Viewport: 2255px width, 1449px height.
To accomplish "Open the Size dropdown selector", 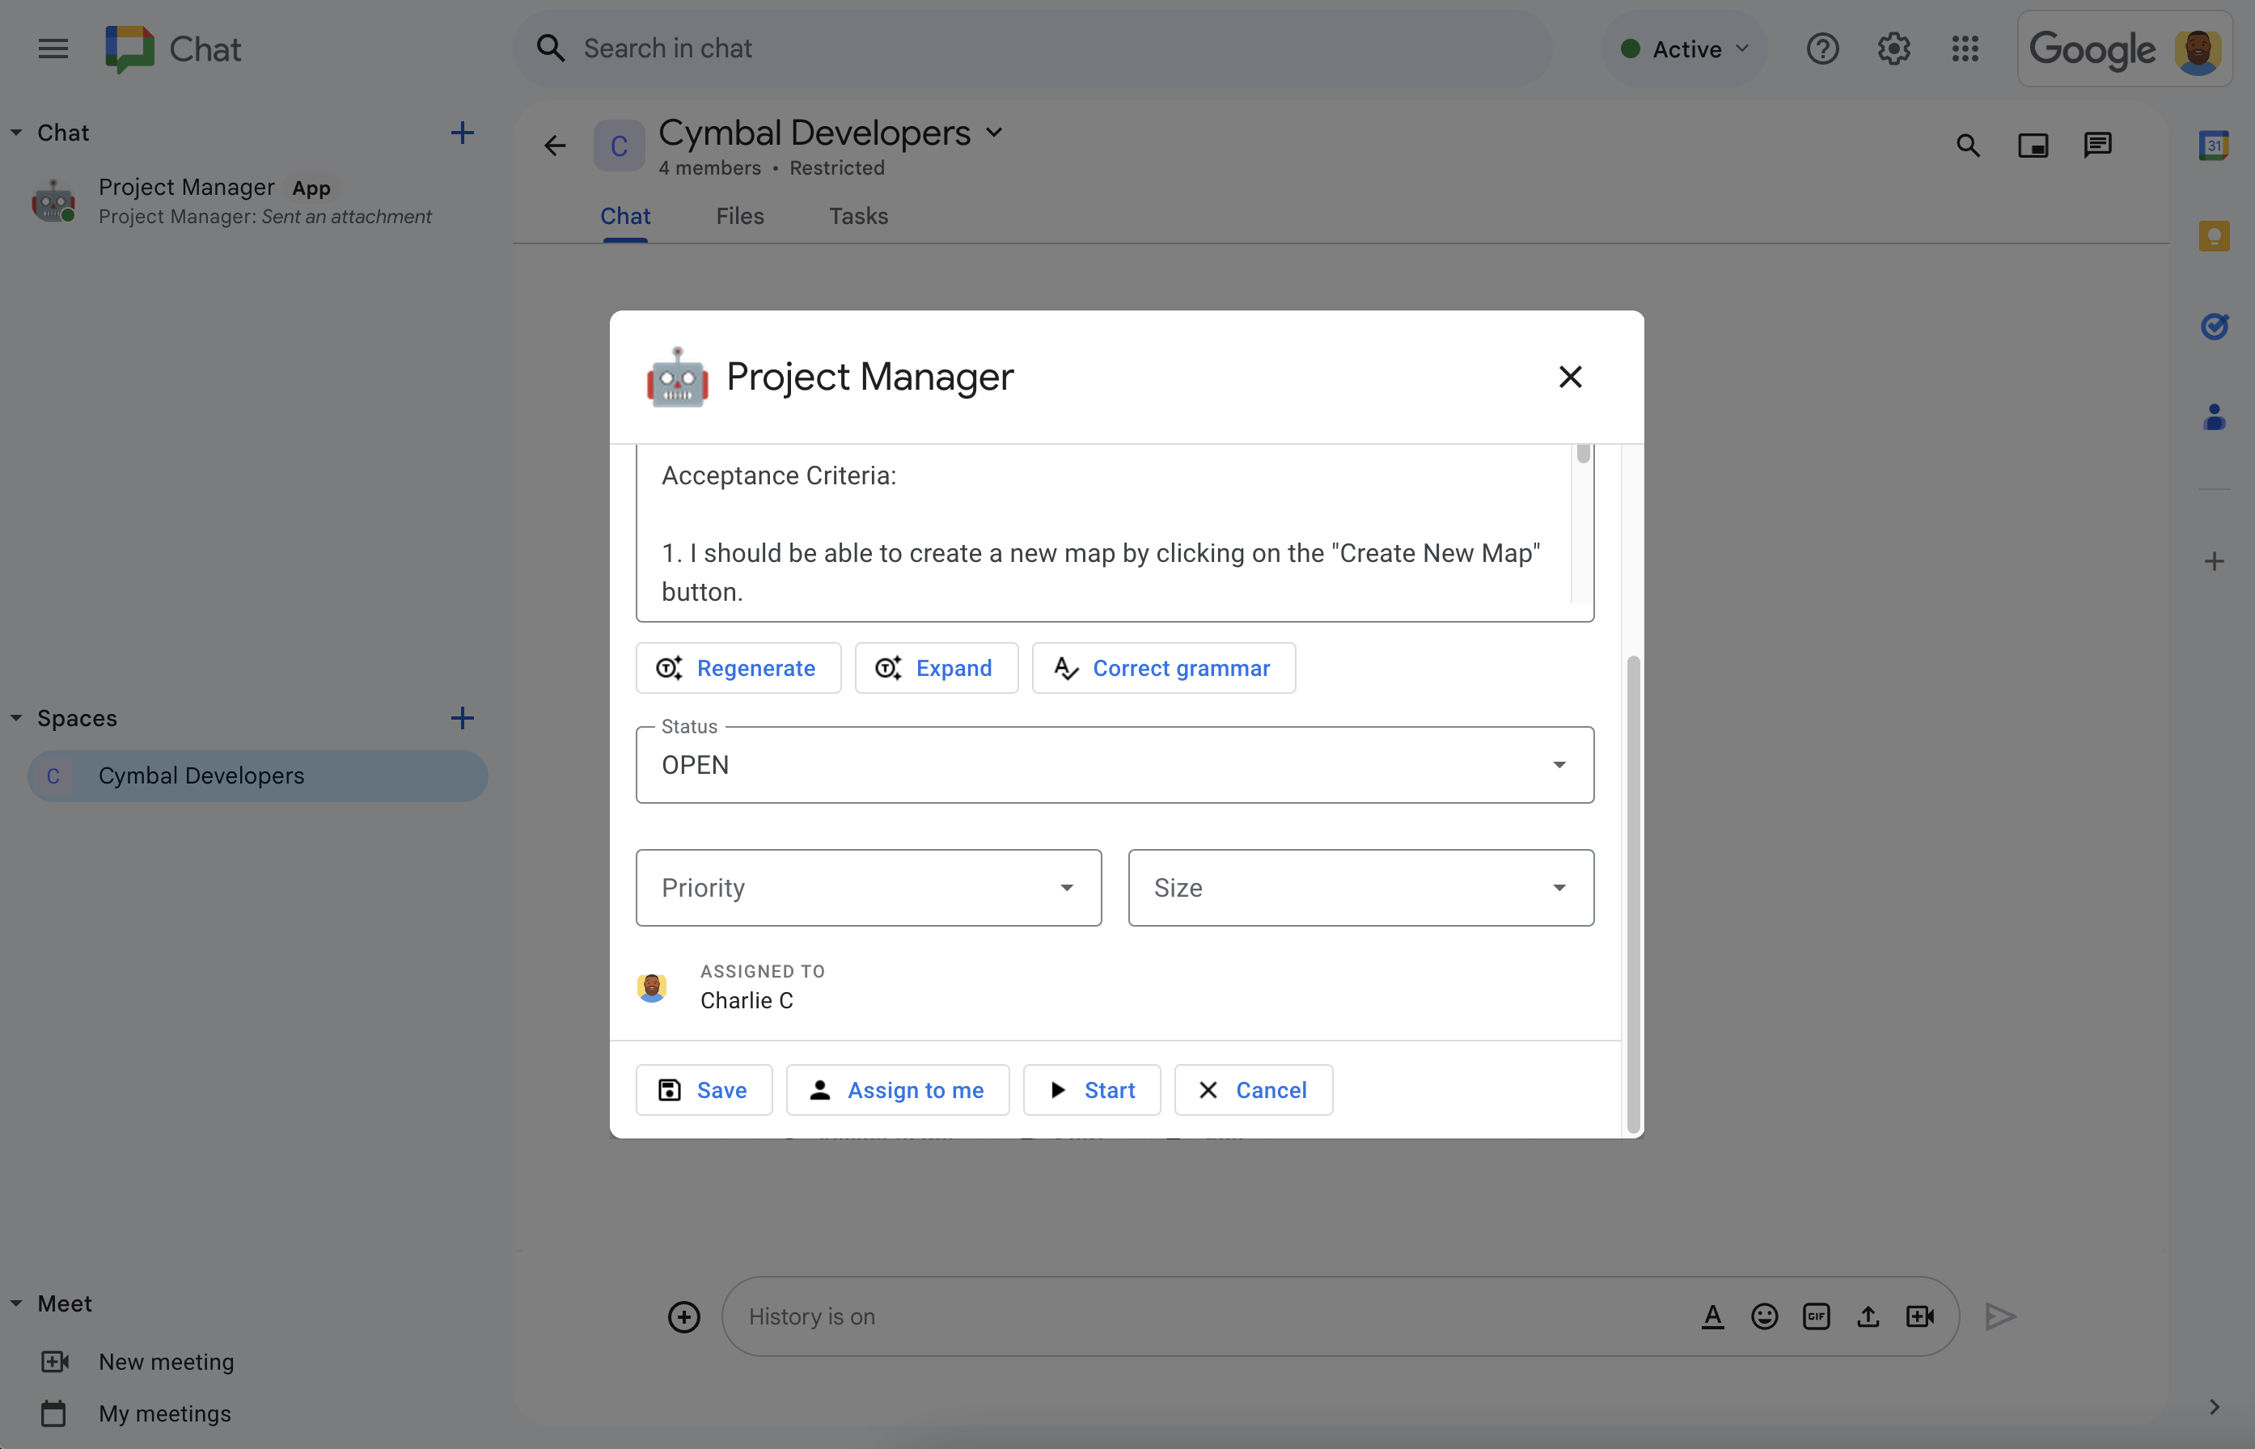I will [x=1361, y=887].
